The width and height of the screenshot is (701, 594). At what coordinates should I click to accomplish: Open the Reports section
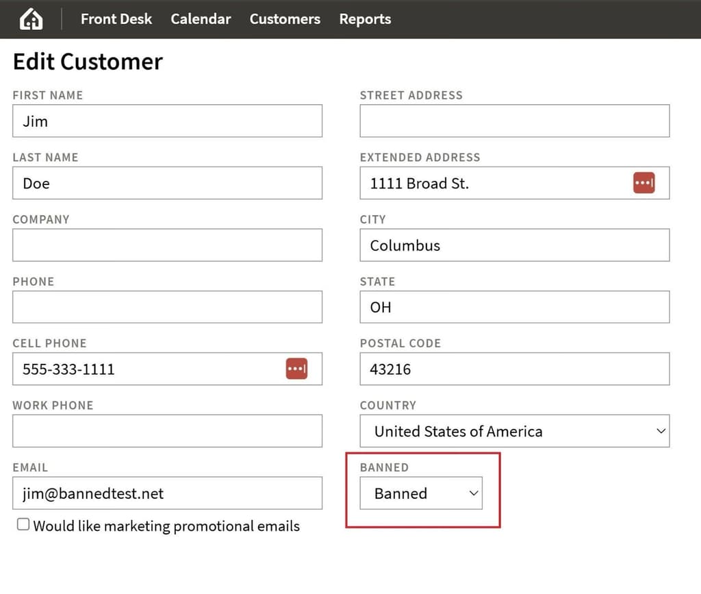(365, 18)
